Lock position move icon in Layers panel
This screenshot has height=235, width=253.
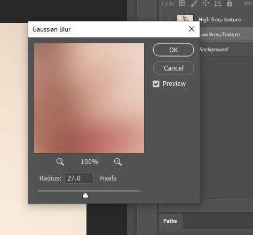205,3
